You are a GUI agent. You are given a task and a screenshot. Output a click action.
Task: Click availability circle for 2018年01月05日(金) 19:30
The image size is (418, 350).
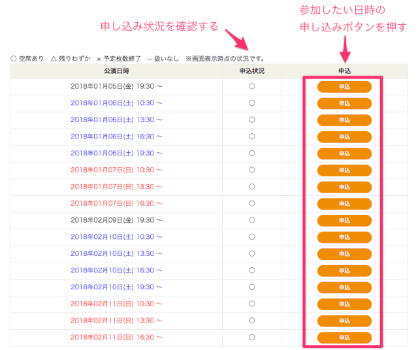pos(251,86)
